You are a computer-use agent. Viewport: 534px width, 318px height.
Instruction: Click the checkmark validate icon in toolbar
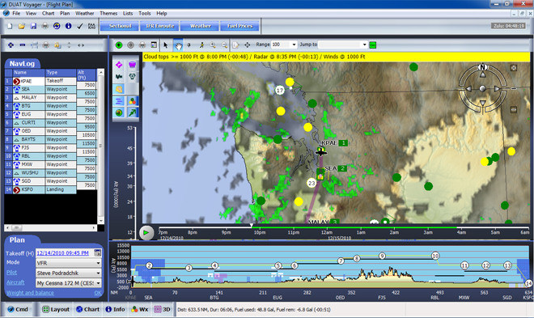[79, 26]
